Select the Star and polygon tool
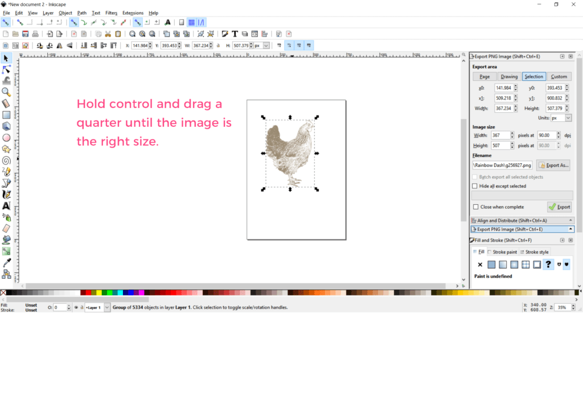The width and height of the screenshot is (583, 400). tap(6, 149)
